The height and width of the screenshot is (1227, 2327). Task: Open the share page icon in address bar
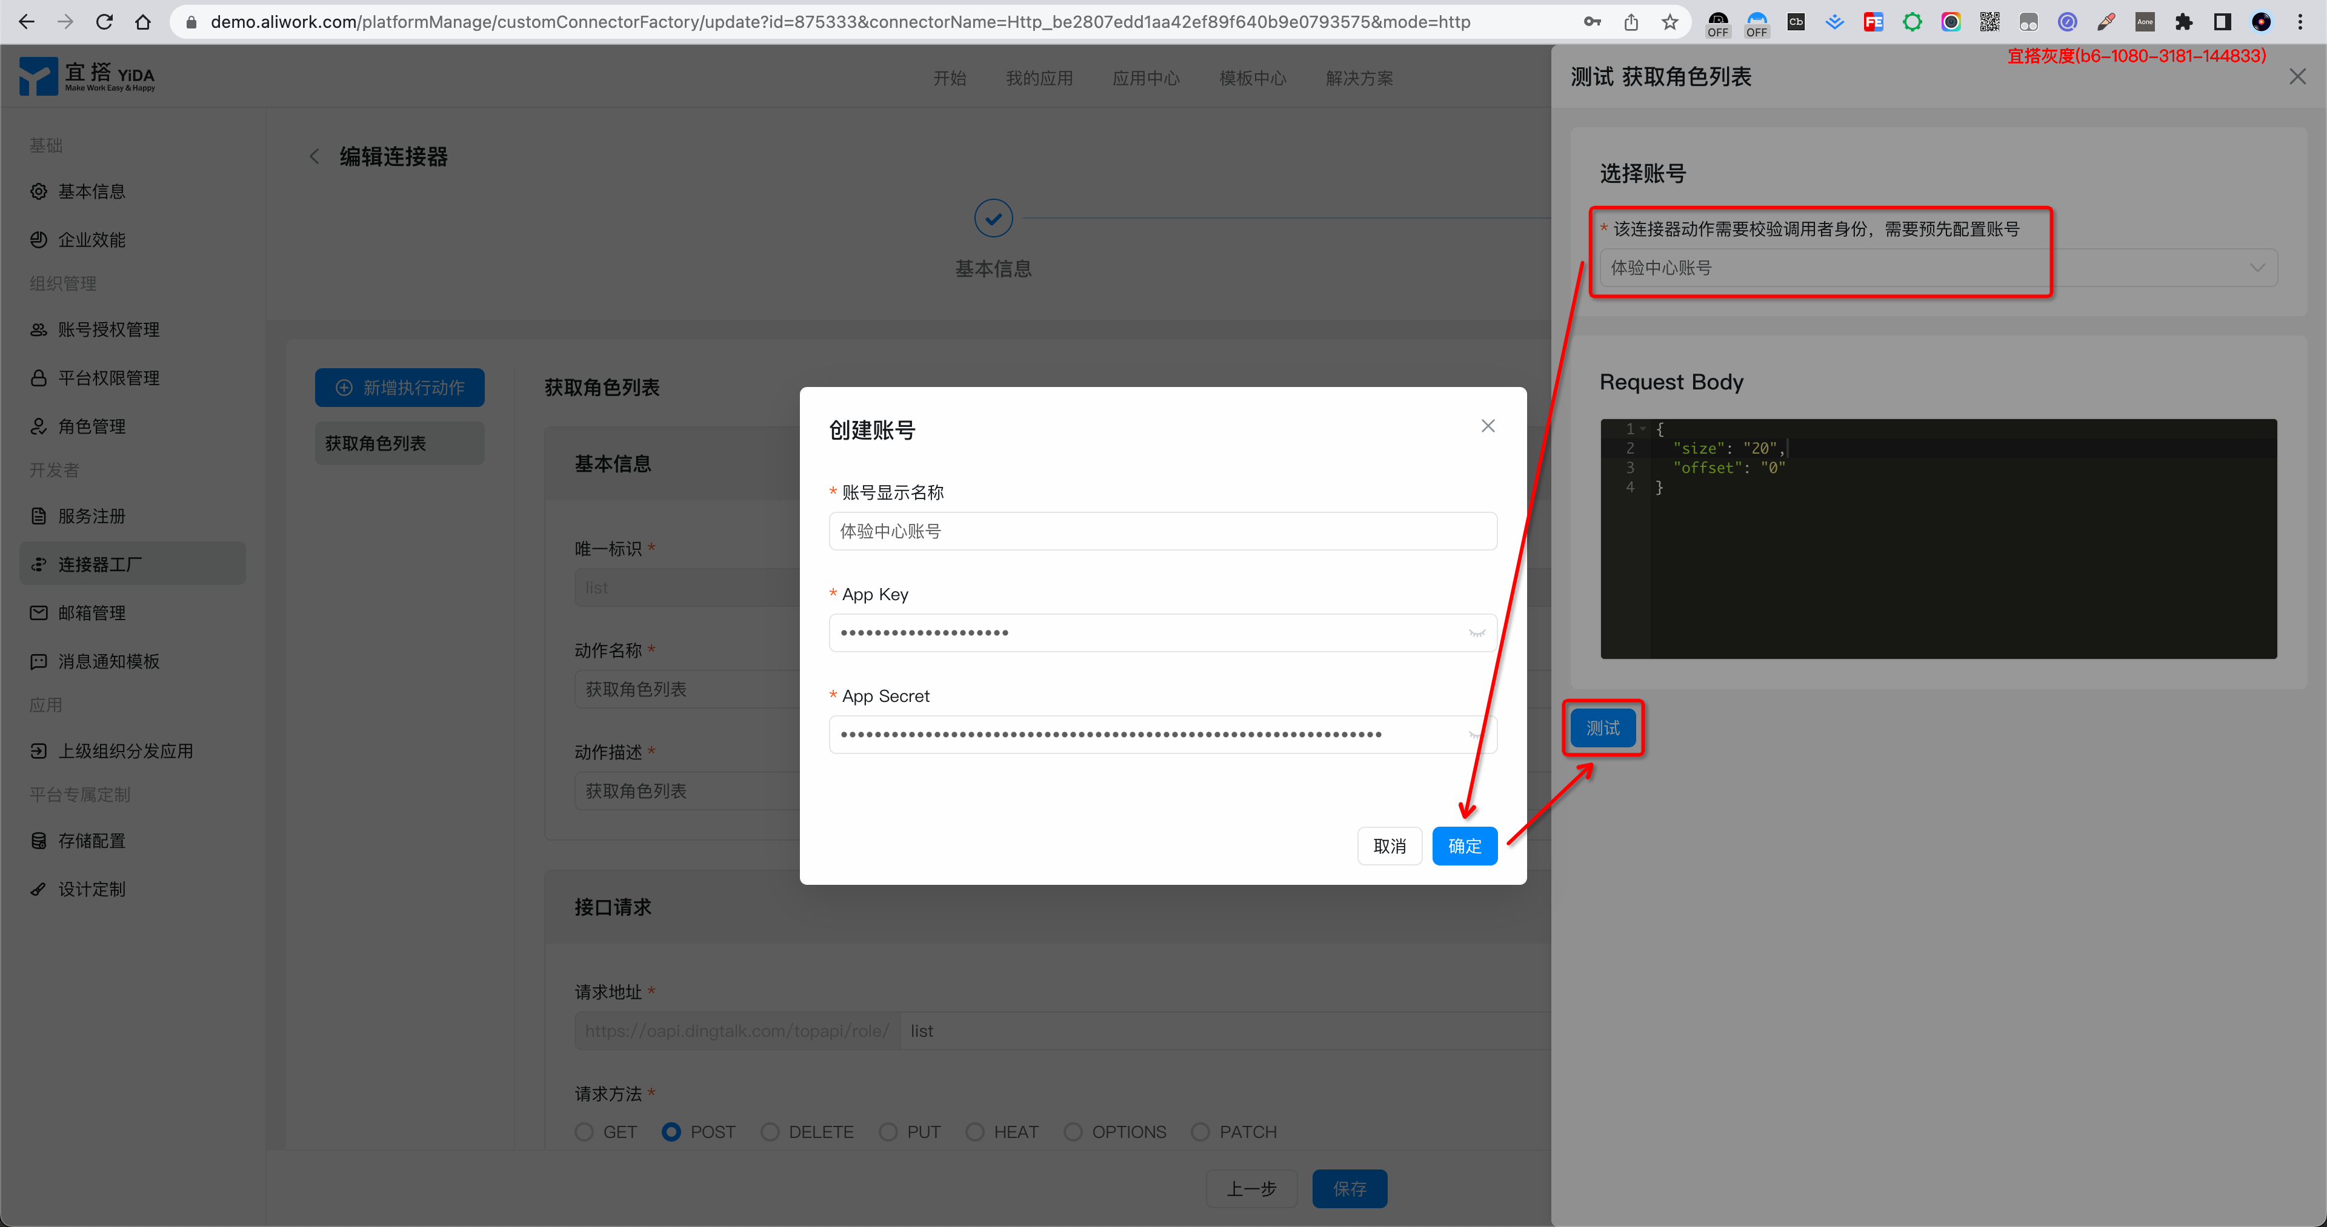(1631, 22)
